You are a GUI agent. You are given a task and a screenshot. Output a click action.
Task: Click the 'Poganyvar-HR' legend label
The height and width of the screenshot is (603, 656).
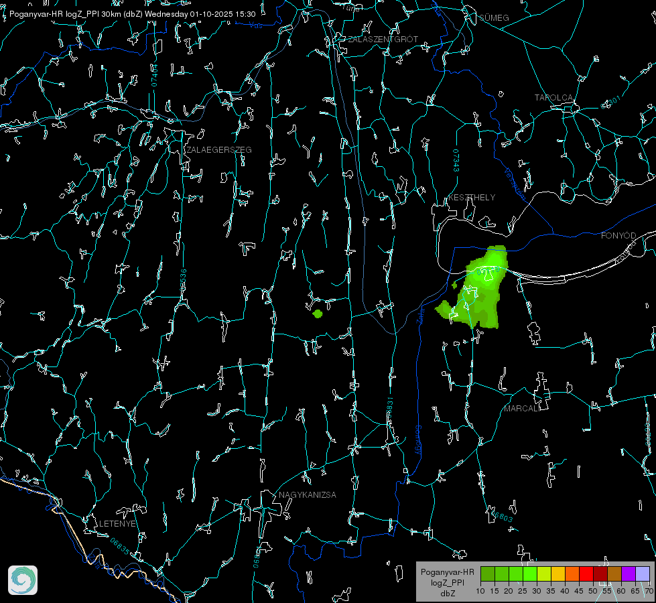(448, 572)
